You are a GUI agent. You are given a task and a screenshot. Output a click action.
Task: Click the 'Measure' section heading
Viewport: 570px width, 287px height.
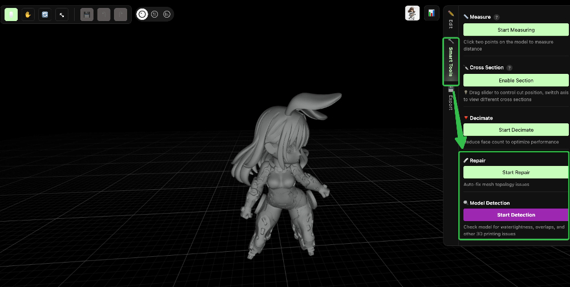point(480,17)
